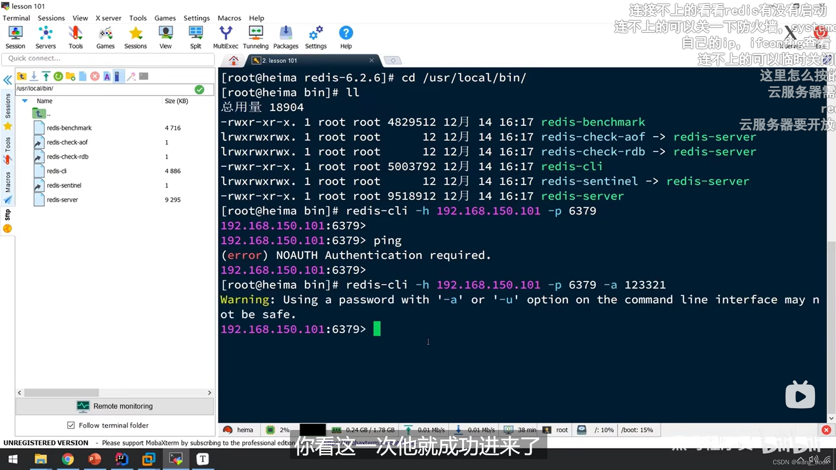Click the SFTP create new folder icon
Screen dimensions: 836x470
click(x=70, y=77)
